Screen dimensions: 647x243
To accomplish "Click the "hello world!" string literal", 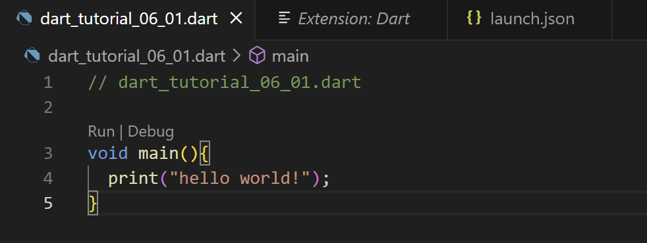I will click(x=240, y=179).
